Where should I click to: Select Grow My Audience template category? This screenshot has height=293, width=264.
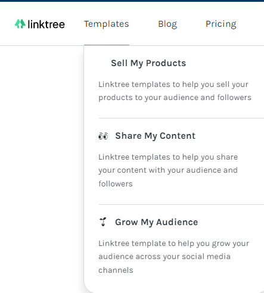click(157, 222)
